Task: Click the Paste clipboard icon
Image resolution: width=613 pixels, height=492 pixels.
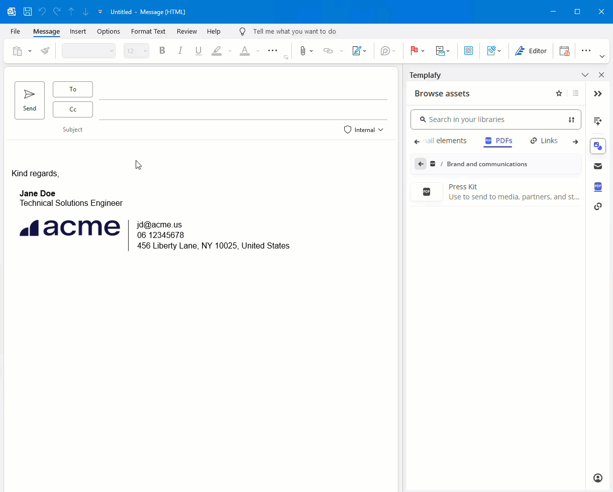Action: click(17, 51)
